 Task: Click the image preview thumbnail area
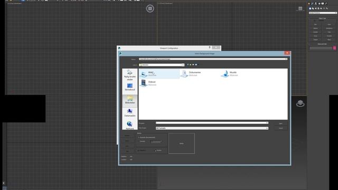(182, 143)
